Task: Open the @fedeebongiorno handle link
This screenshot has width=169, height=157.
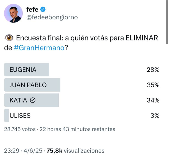Action: coord(52,17)
